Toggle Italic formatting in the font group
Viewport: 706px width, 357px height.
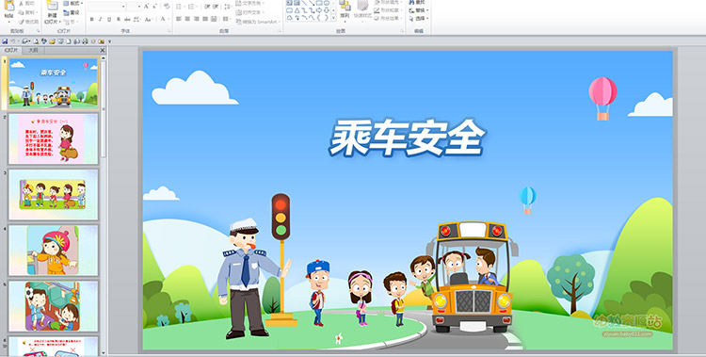click(x=100, y=20)
